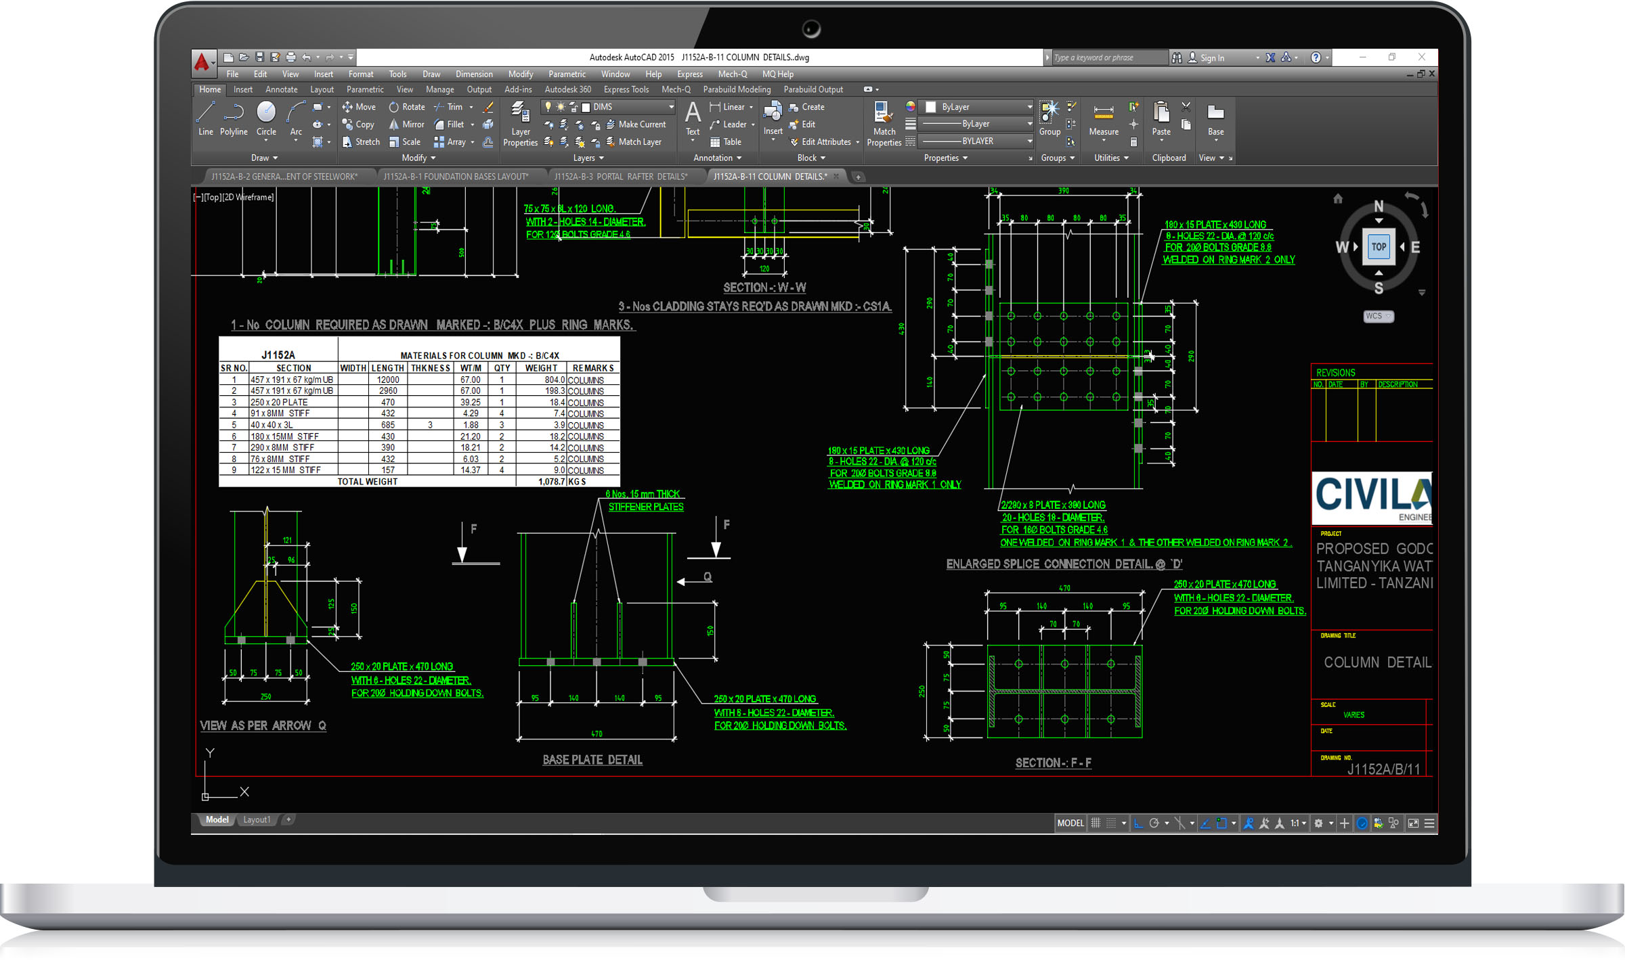Toggle grid display in status bar
1625x977 pixels.
click(x=1096, y=823)
